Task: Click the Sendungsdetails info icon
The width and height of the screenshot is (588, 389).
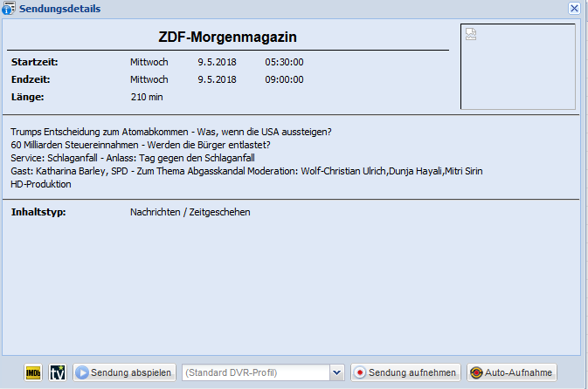Action: [8, 8]
